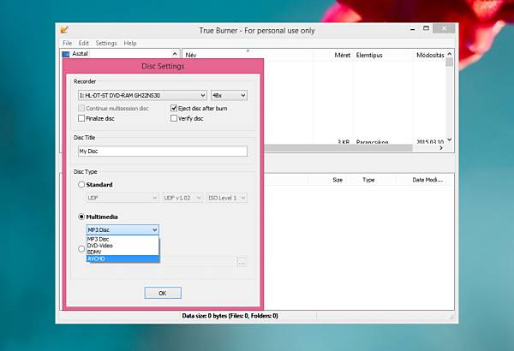Click the browse ellipsis button in Disc Settings
The width and height of the screenshot is (514, 351).
coord(242,262)
